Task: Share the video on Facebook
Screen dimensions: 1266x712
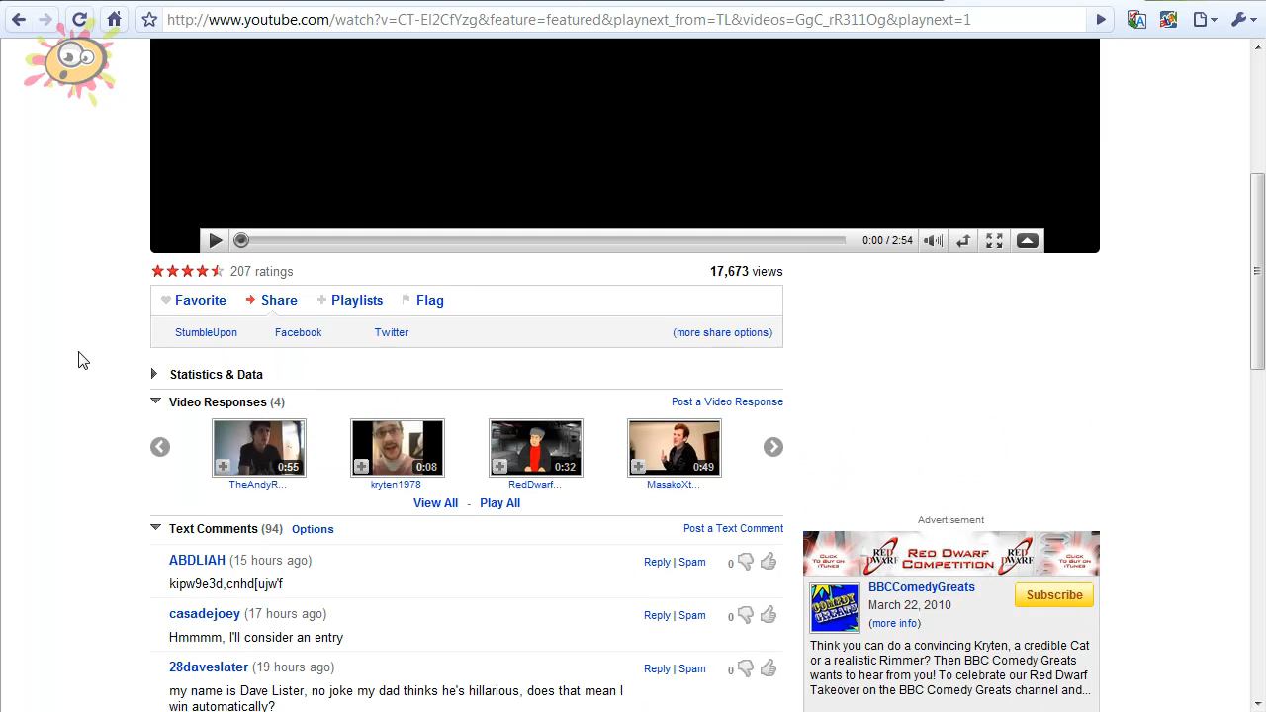Action: (298, 332)
